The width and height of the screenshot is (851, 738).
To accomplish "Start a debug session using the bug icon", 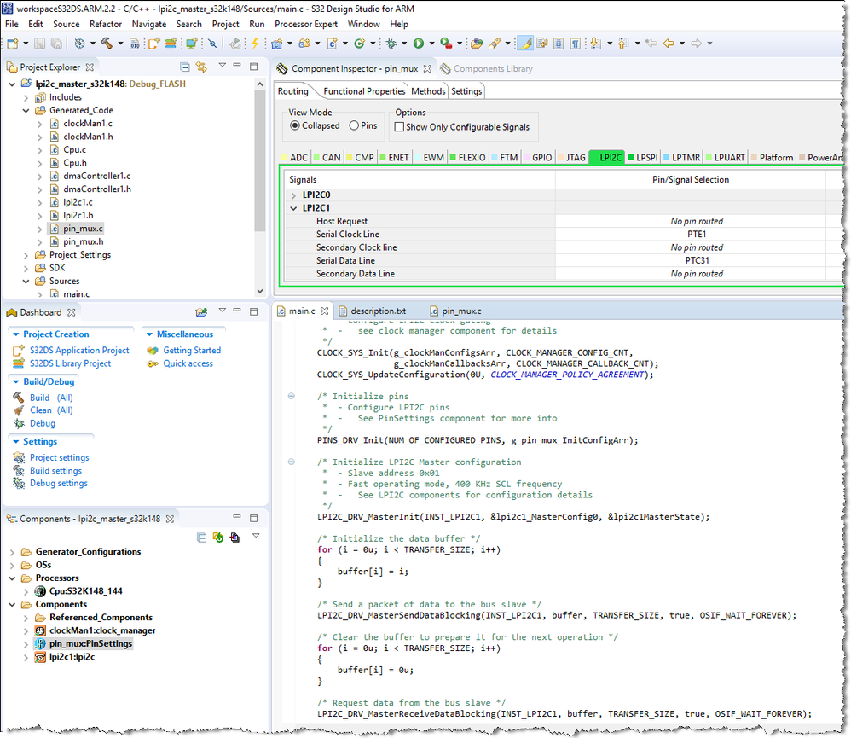I will [391, 44].
